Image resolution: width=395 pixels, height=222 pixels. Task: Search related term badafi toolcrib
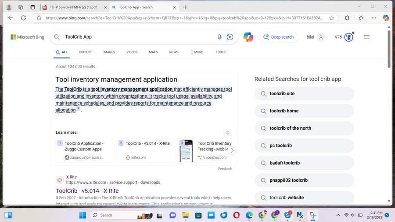coord(304,163)
